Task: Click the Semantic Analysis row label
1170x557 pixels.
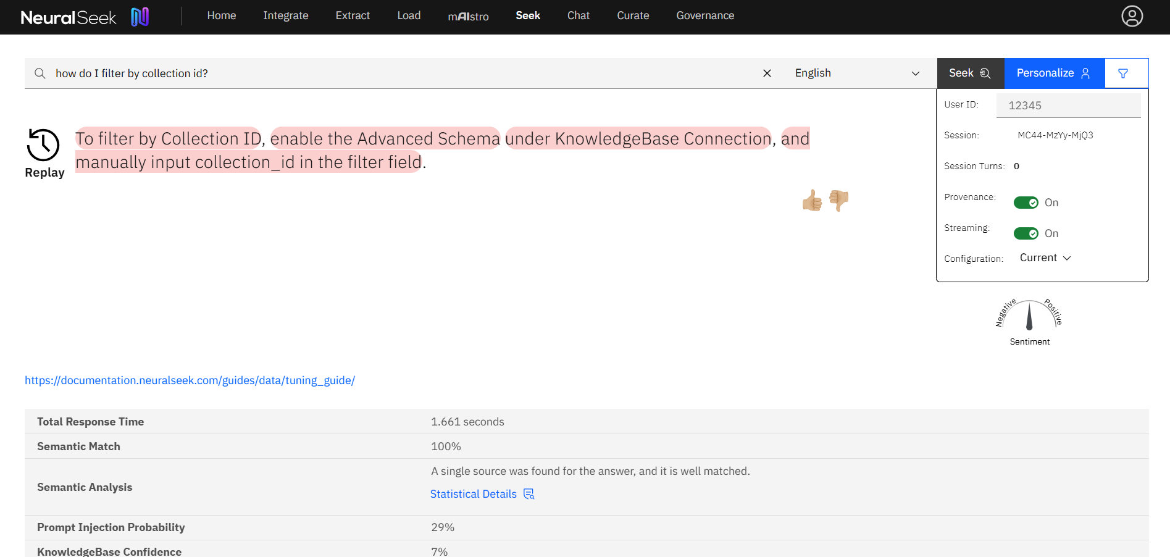Action: coord(85,487)
